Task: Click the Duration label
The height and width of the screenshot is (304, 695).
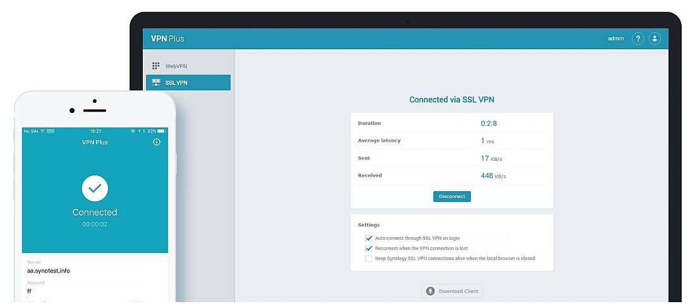Action: (x=369, y=123)
